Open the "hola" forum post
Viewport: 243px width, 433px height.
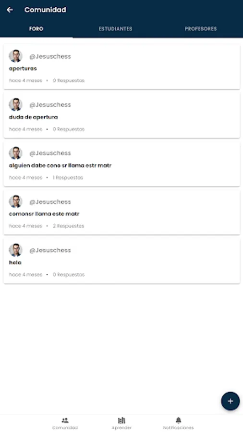tap(121, 261)
